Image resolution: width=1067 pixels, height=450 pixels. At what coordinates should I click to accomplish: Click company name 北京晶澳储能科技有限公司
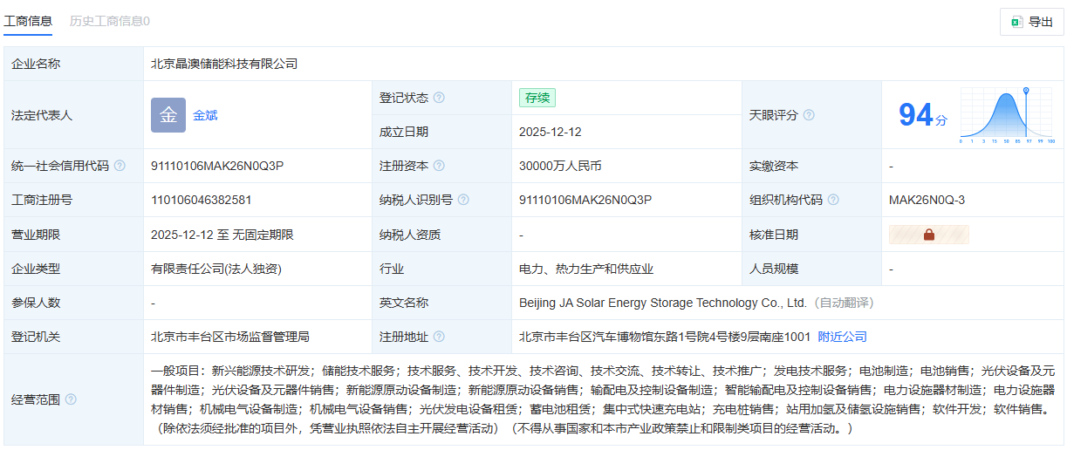[224, 64]
